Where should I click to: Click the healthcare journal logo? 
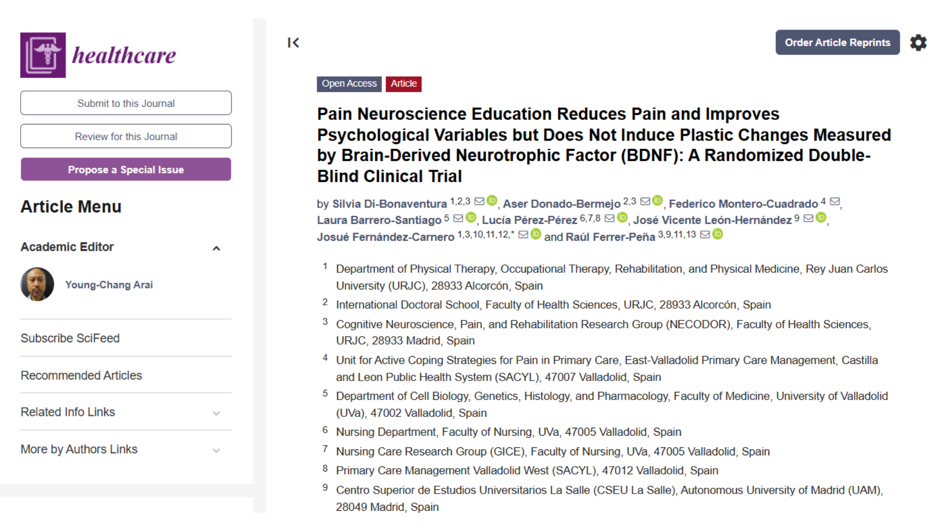point(98,55)
